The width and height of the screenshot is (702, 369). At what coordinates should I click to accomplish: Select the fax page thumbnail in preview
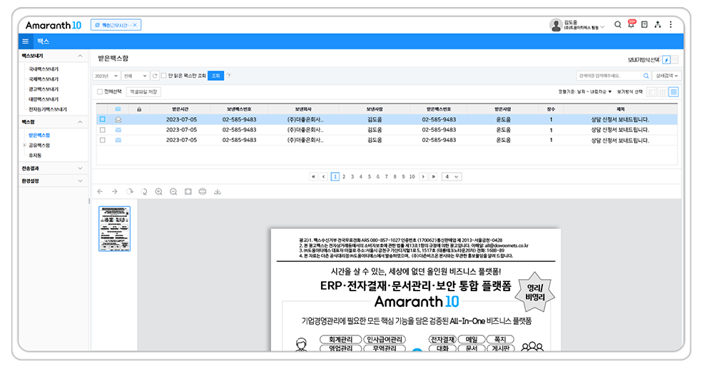(x=115, y=228)
